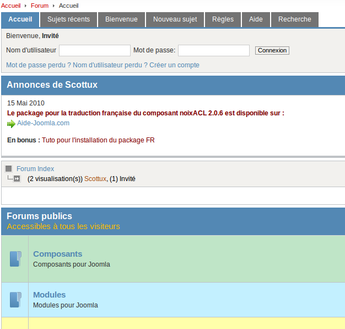Click the green arrow beside Aide-Joomla.com

11,124
